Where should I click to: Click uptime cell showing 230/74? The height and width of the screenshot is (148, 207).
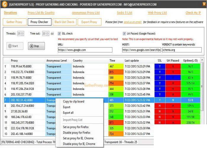[x=190, y=122]
